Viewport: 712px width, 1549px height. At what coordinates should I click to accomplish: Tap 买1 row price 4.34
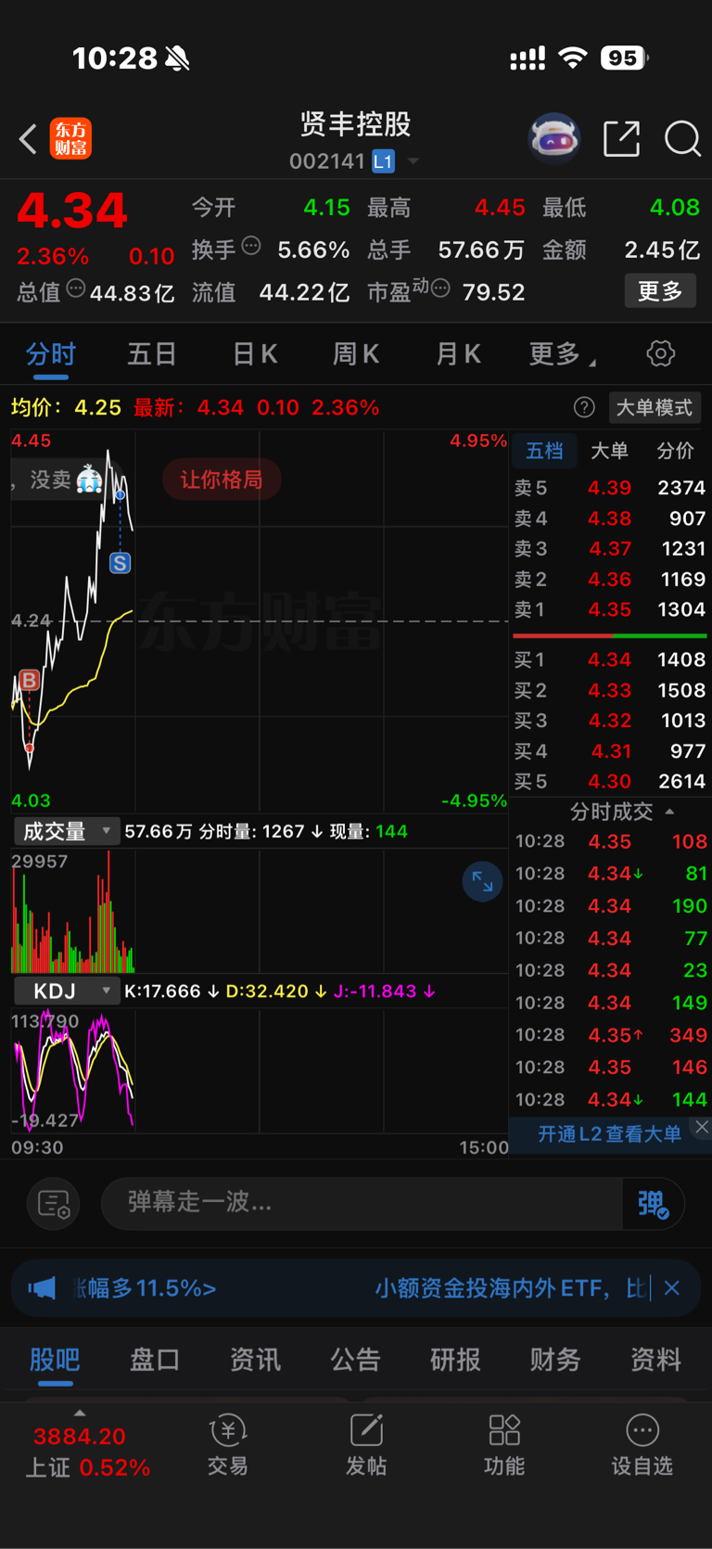(609, 659)
